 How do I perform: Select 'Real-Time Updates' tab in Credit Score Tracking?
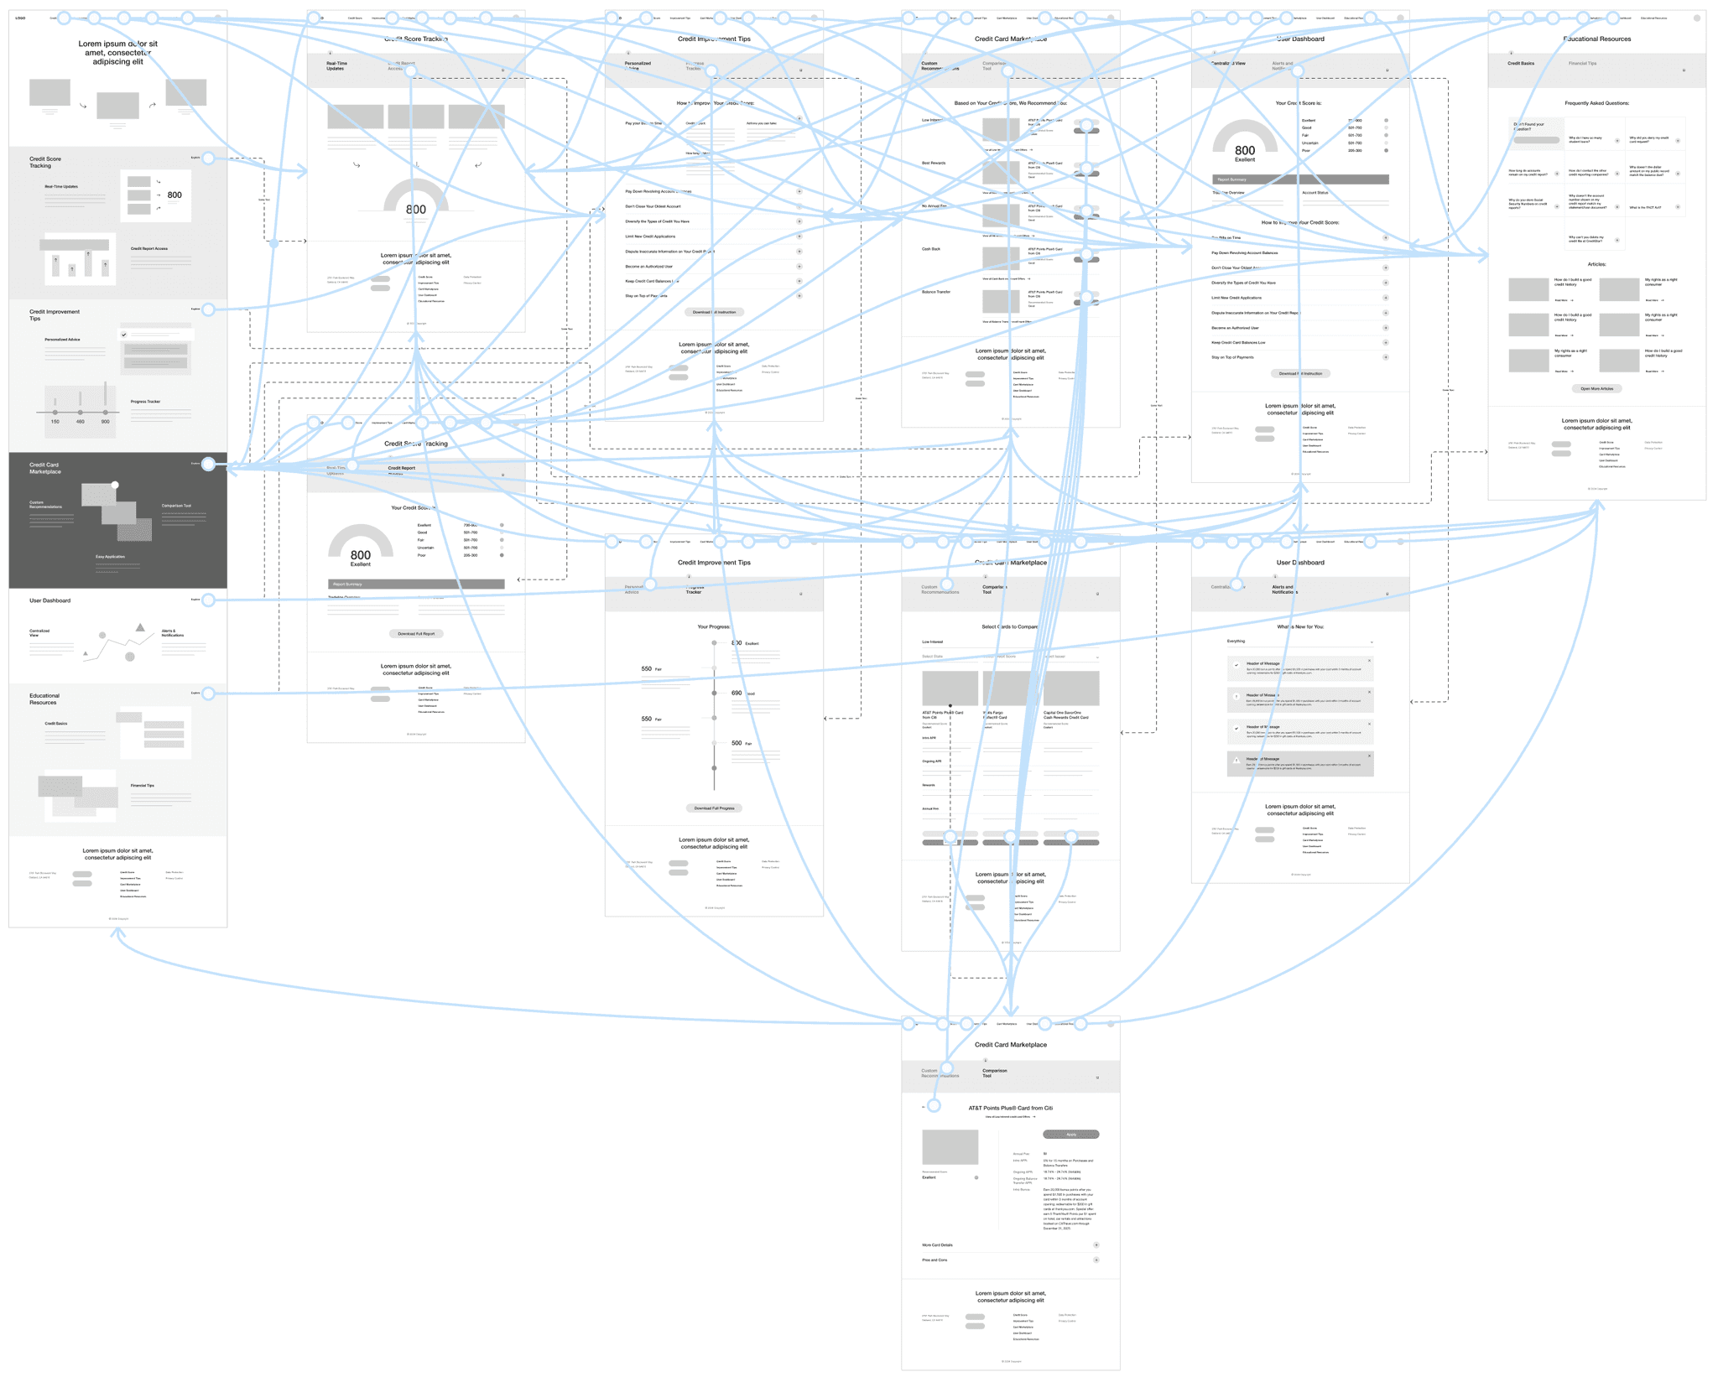[x=336, y=65]
